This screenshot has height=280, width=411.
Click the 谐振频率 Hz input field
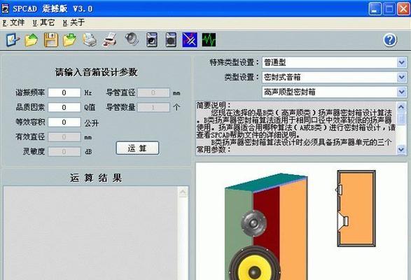[x=64, y=92]
